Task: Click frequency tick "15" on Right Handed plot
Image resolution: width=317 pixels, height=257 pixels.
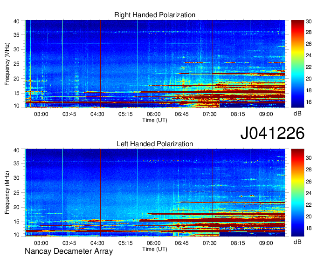Action: (16, 93)
